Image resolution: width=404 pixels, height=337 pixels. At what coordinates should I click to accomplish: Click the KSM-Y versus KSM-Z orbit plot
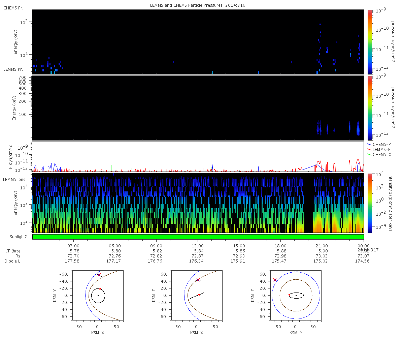(296, 295)
